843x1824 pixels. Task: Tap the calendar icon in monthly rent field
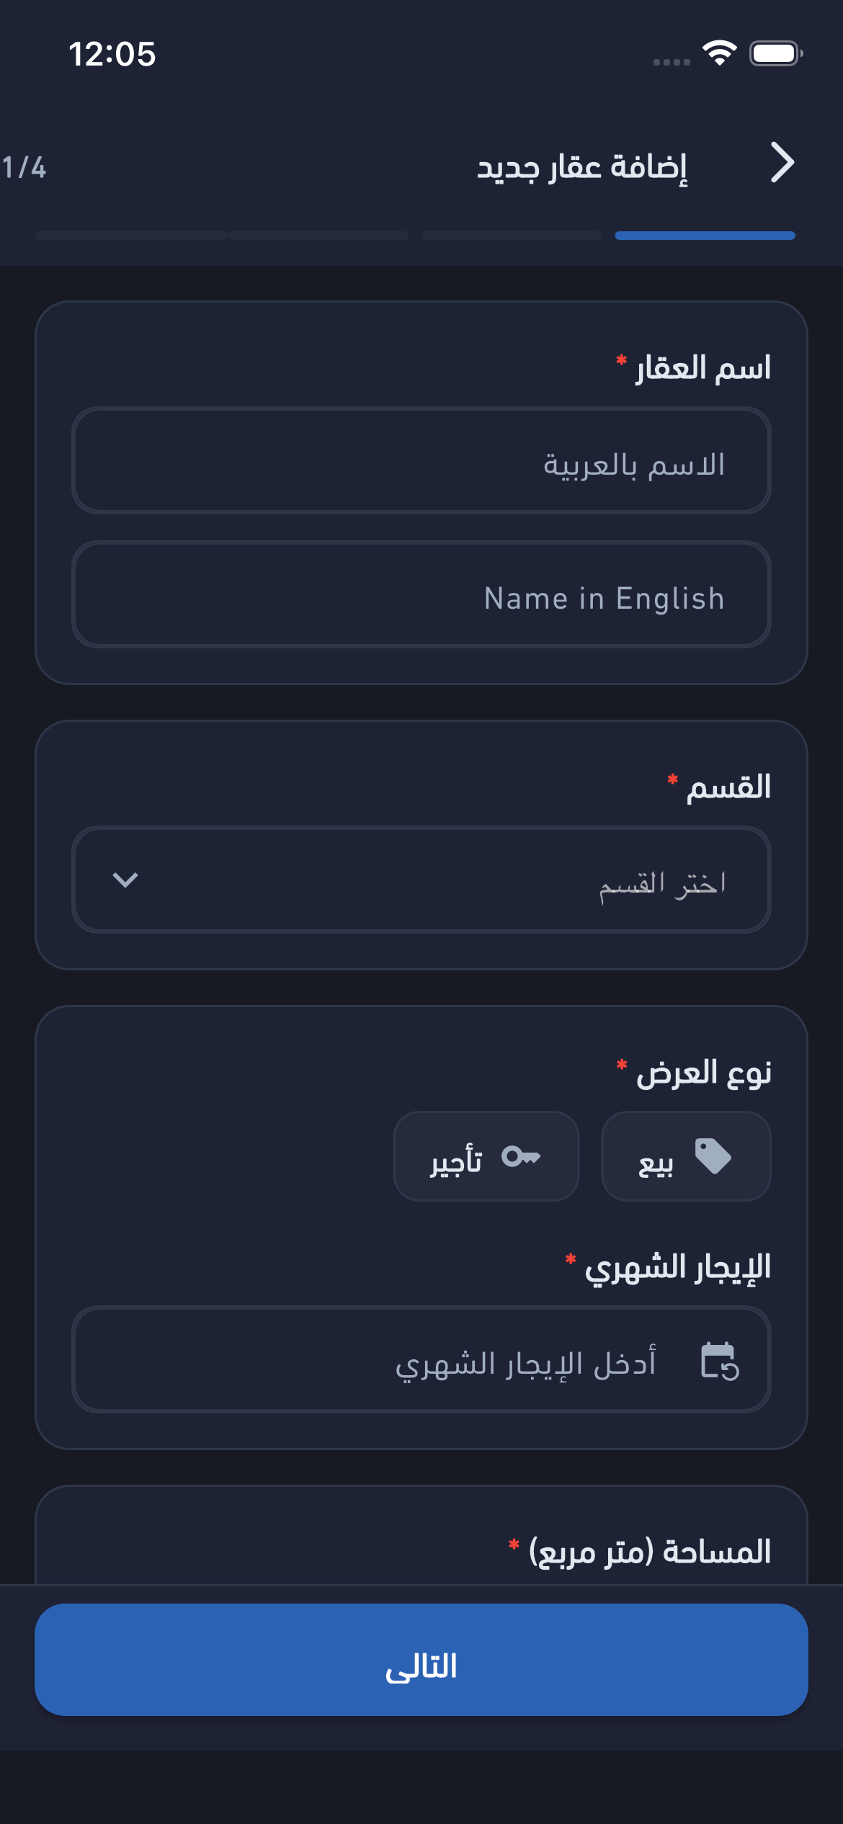pos(719,1361)
